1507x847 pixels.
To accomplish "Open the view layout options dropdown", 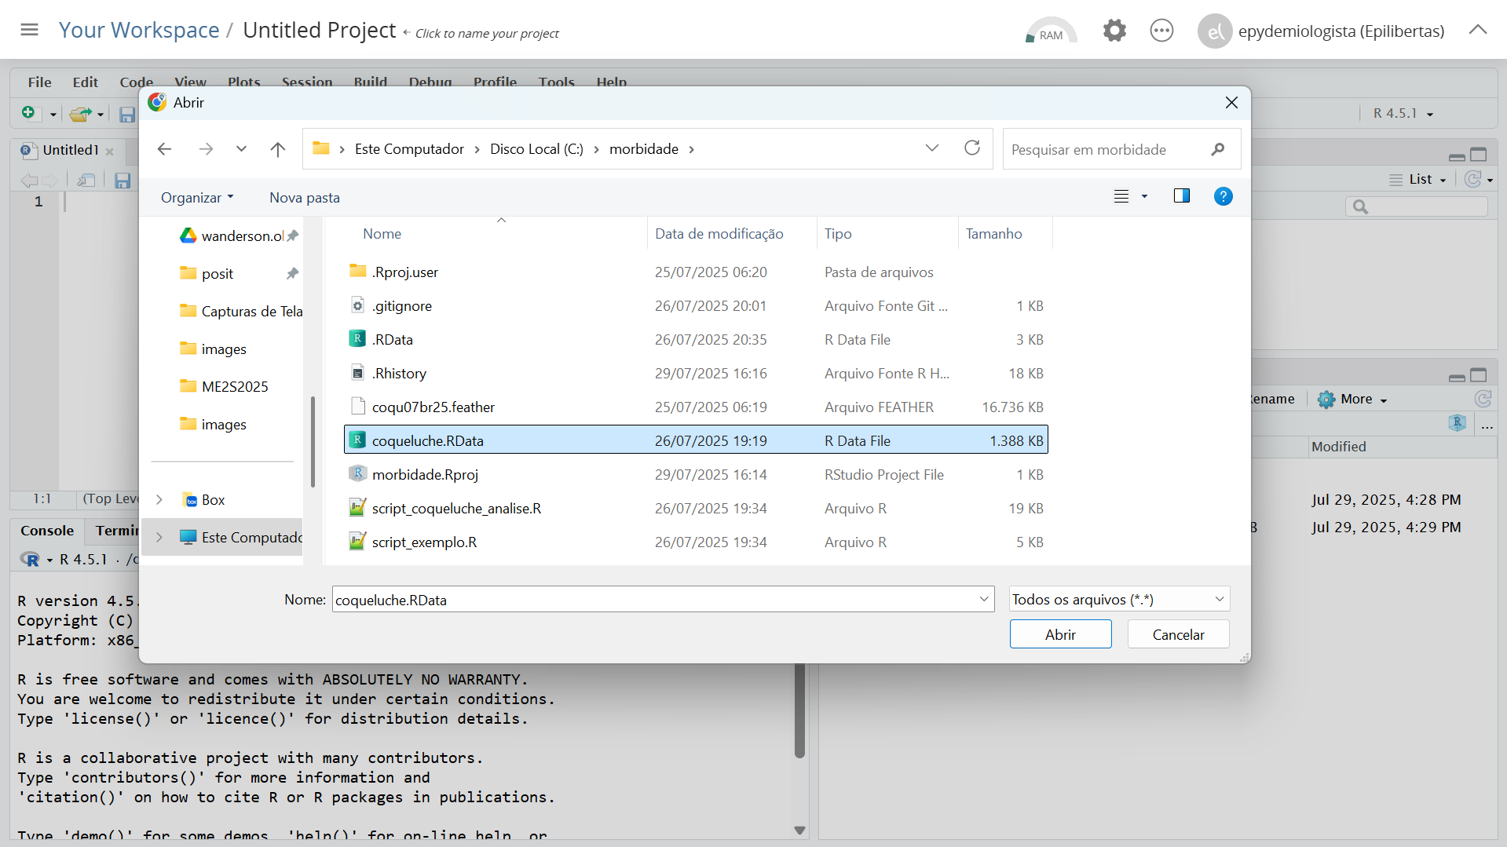I will [x=1144, y=196].
